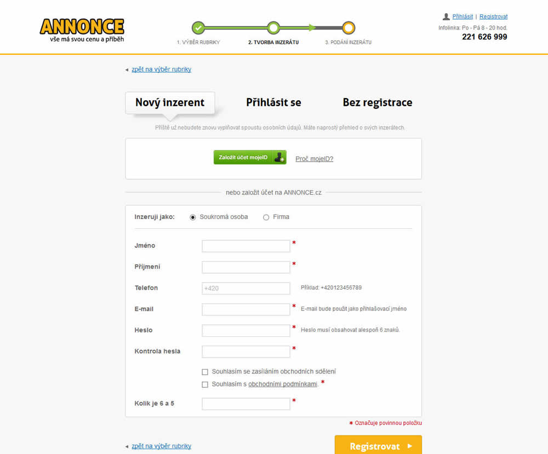Enable consent for zasíláním obchodních sdělení

[x=205, y=372]
